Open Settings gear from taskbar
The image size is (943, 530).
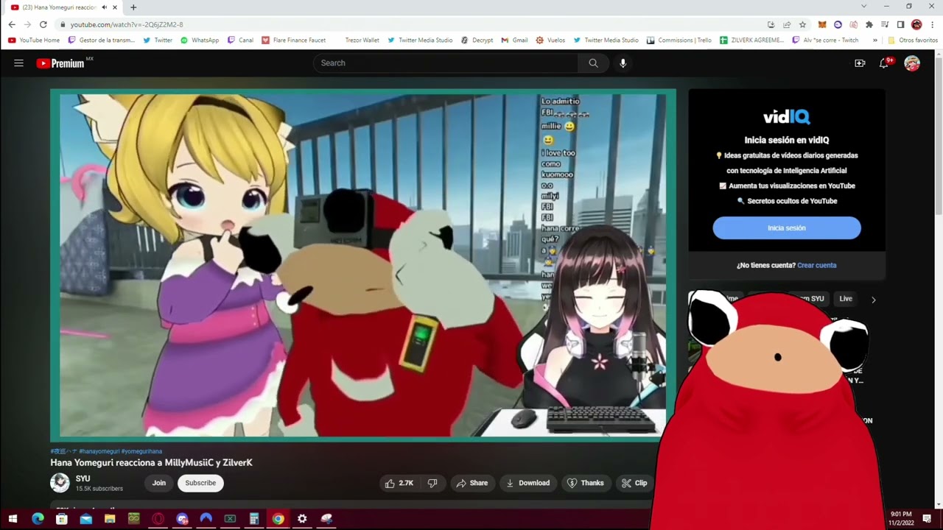[302, 519]
